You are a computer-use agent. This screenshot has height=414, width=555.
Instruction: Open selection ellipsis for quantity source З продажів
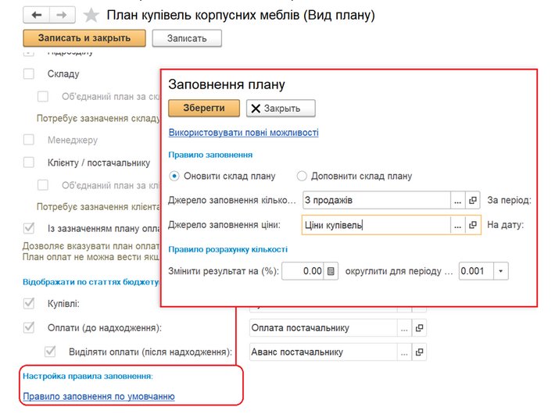click(457, 200)
